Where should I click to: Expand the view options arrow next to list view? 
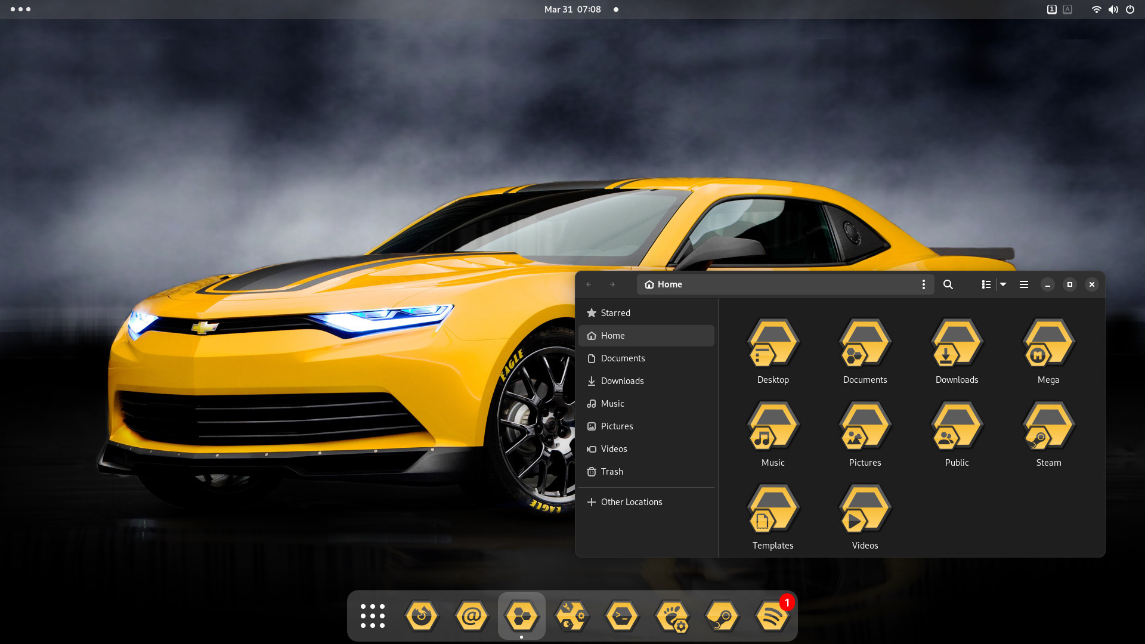coord(1002,284)
